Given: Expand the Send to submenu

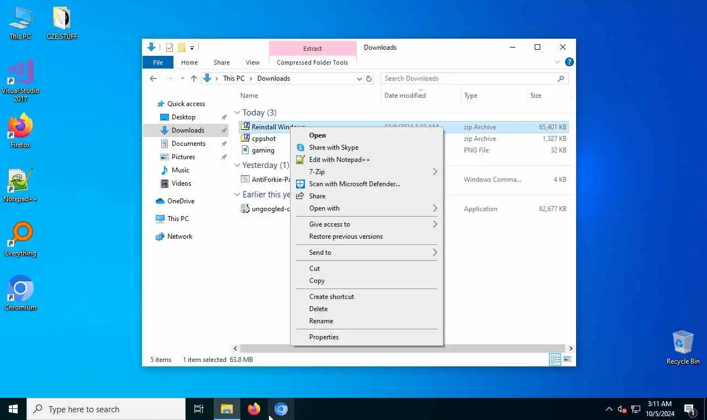Looking at the screenshot, I should (367, 253).
